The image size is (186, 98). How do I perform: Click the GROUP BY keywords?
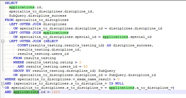point(22,71)
